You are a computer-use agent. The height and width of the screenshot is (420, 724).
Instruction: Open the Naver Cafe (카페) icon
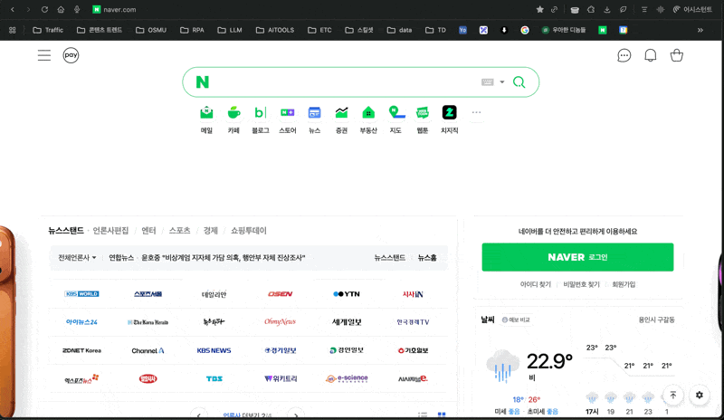coord(233,113)
